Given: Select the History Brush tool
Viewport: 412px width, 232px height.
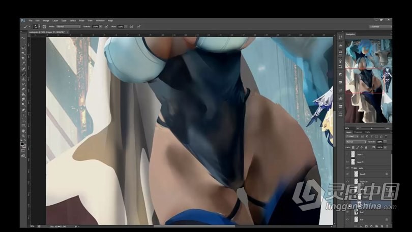Looking at the screenshot, I should tap(23, 84).
